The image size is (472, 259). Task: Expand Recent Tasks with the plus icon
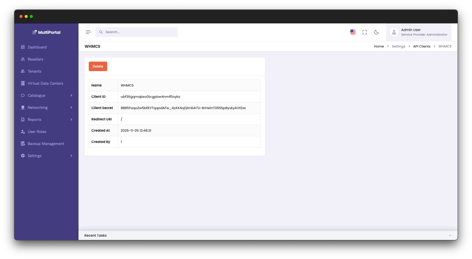450,235
